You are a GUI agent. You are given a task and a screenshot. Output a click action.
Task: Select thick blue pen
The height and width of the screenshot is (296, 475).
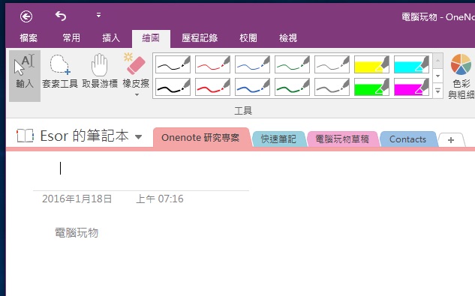pyautogui.click(x=252, y=87)
